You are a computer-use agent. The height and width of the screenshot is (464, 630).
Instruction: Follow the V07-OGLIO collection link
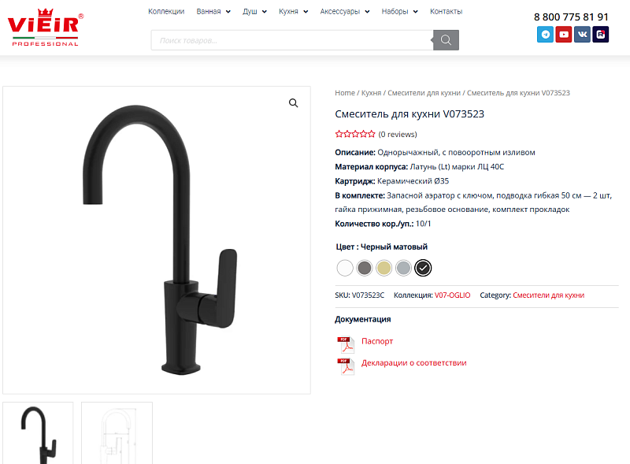point(452,295)
